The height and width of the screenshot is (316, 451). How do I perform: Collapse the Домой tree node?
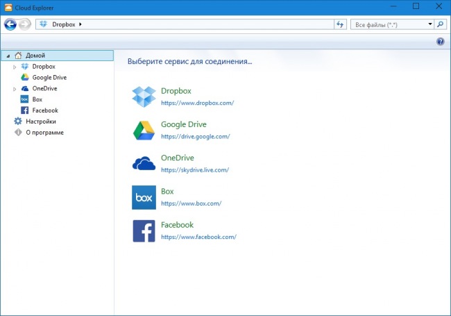8,56
